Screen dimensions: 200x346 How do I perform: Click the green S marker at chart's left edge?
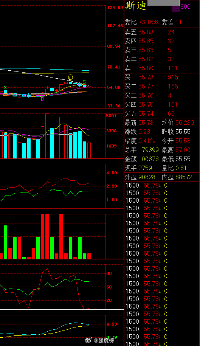(5, 88)
